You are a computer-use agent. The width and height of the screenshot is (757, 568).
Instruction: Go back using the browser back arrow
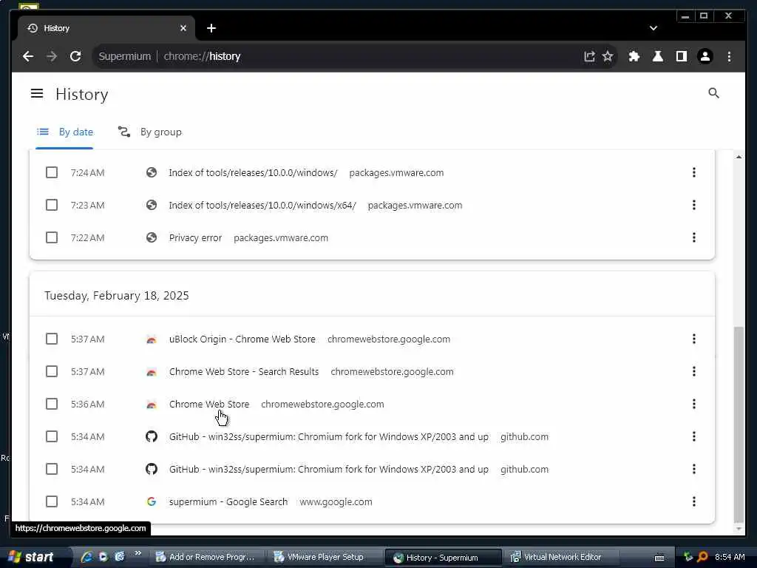(28, 56)
